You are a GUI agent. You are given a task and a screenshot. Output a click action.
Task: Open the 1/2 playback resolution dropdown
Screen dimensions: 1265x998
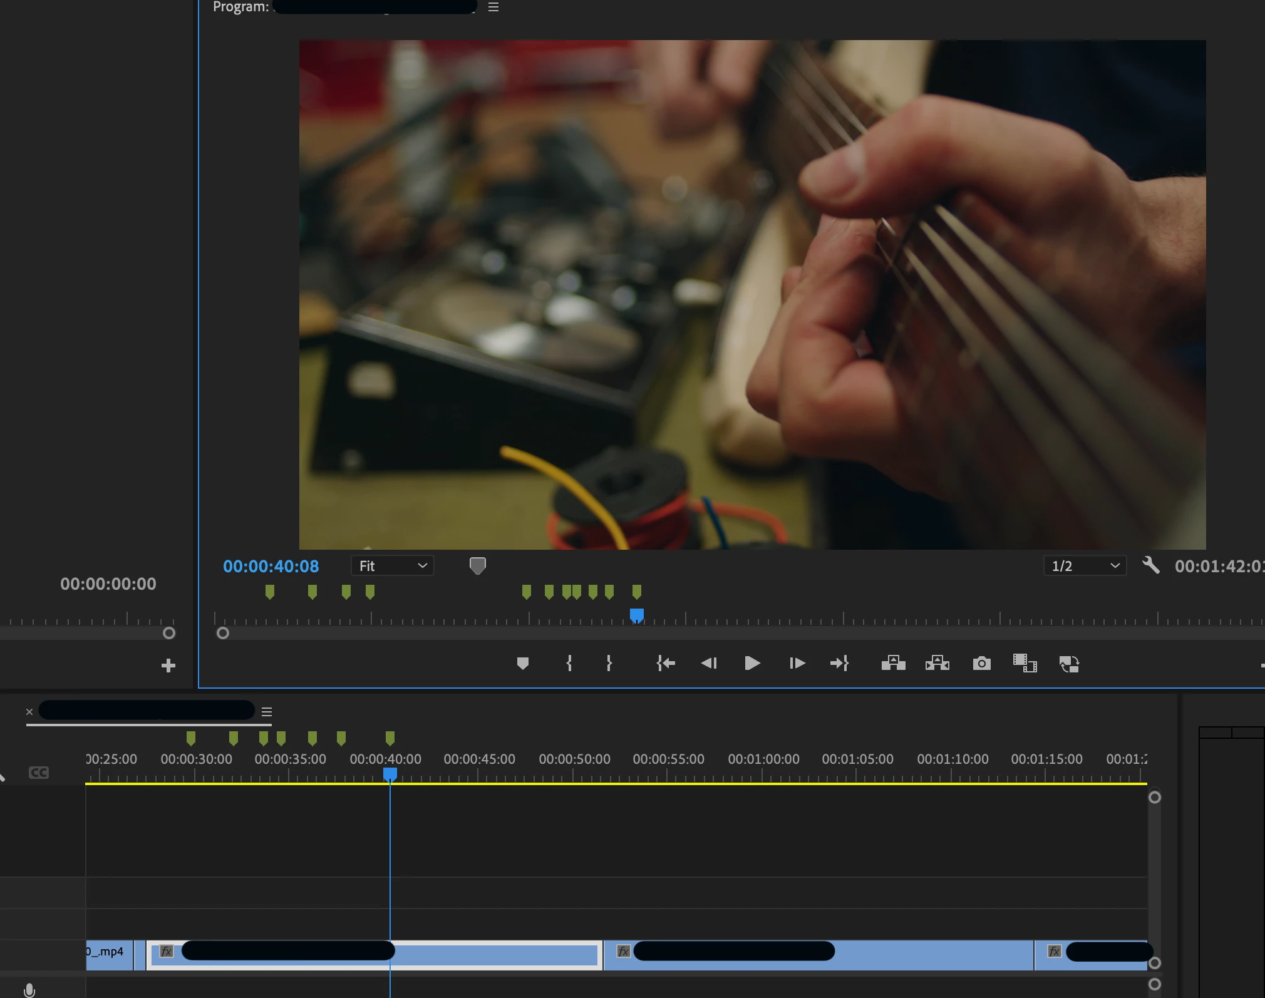(1085, 566)
